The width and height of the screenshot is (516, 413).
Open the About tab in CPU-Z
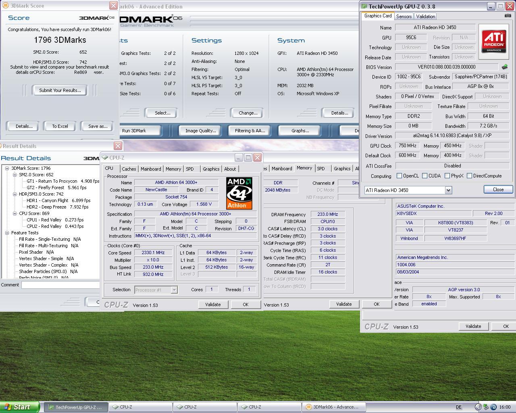[x=230, y=169]
